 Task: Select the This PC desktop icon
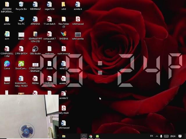[x=21, y=21]
